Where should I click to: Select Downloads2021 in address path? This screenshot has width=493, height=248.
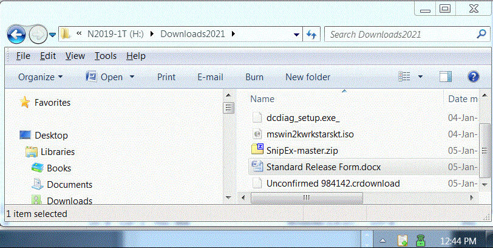click(x=192, y=34)
